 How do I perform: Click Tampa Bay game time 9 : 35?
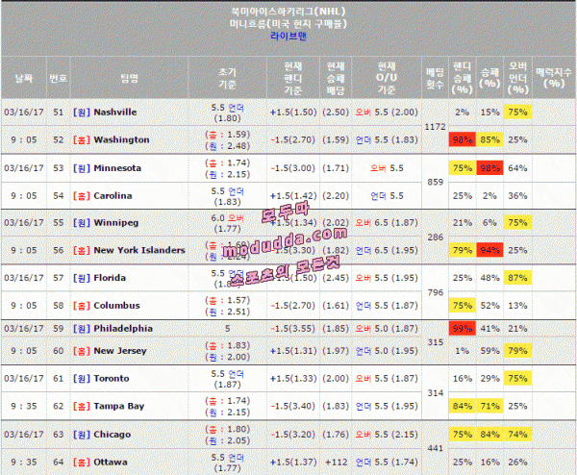(24, 406)
